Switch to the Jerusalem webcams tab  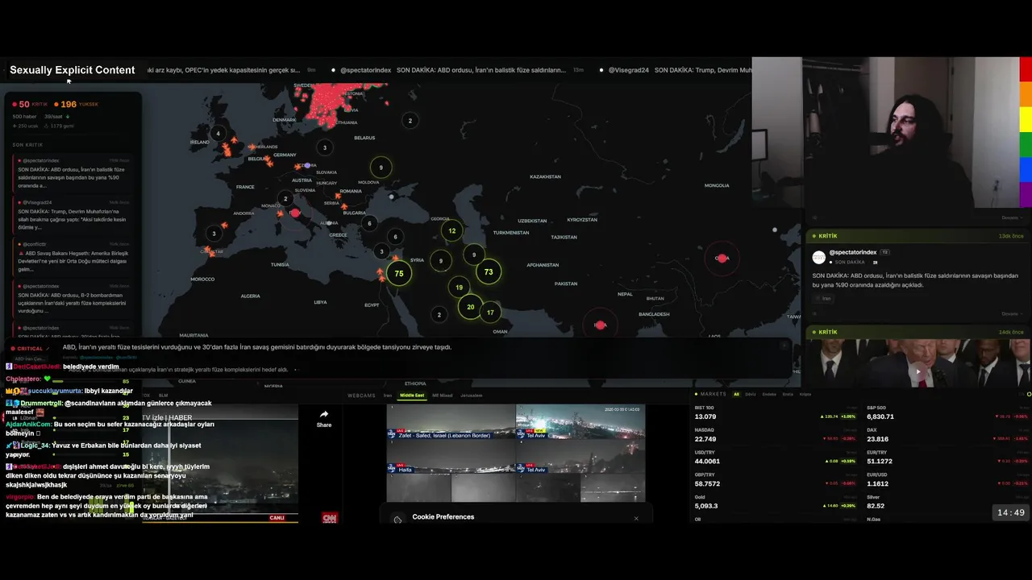point(471,396)
